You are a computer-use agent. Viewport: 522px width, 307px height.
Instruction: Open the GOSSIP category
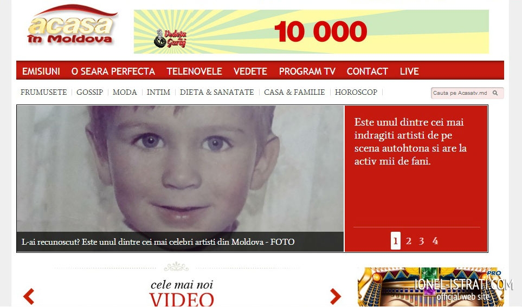(89, 92)
